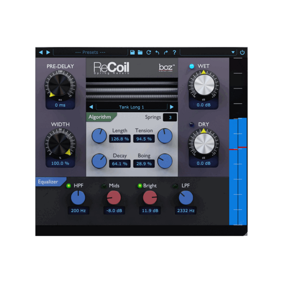Viewport: 283px width, 283px height.
Task: Edit the Decay 64.1 % value
Action: click(120, 164)
